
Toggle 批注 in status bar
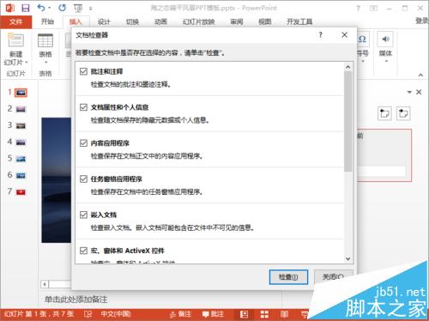213,314
